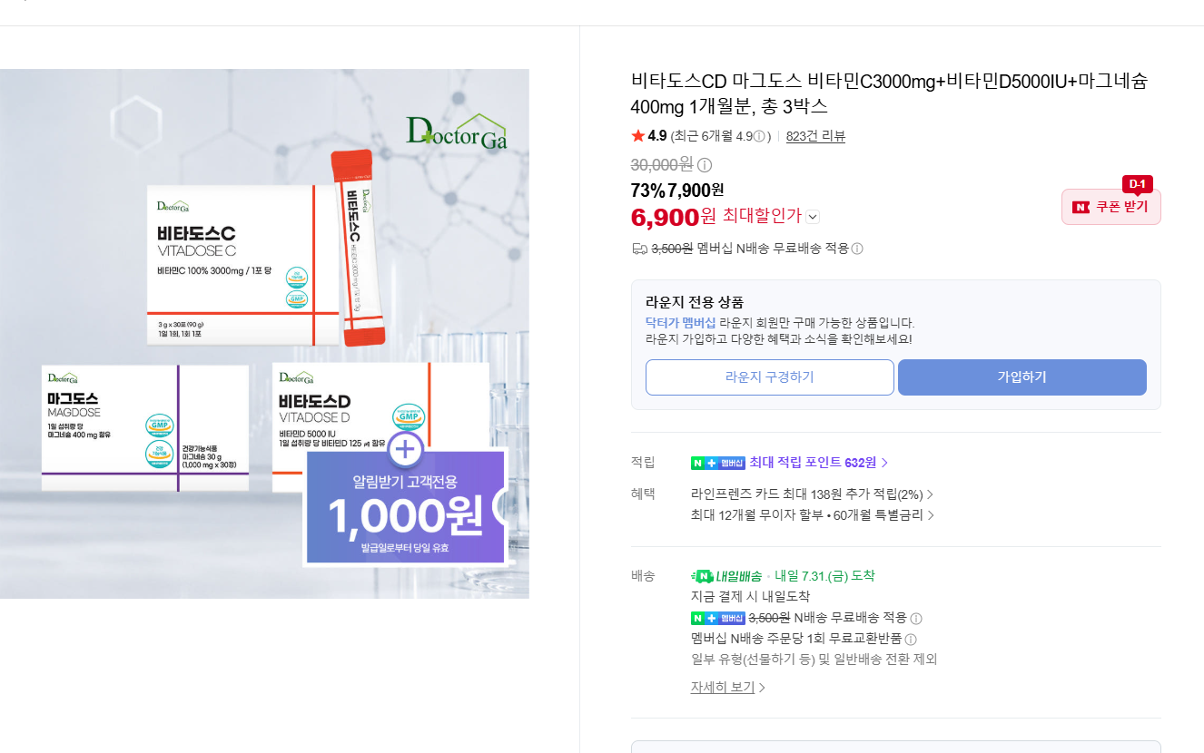Click the green 내일배송 logo

click(726, 576)
